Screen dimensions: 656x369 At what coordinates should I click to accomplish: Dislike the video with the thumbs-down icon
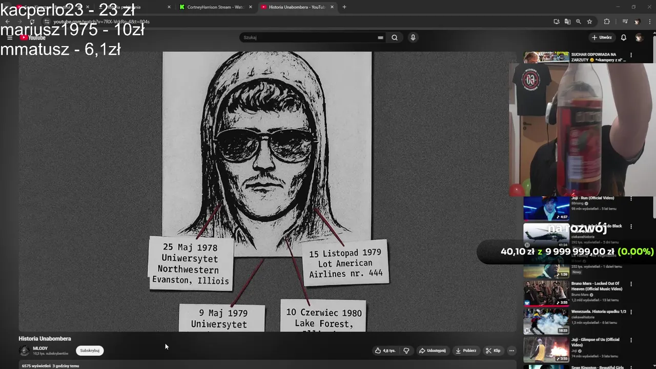406,351
